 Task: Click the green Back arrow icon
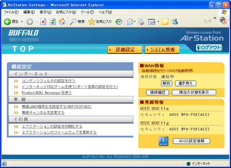[x=7, y=22]
